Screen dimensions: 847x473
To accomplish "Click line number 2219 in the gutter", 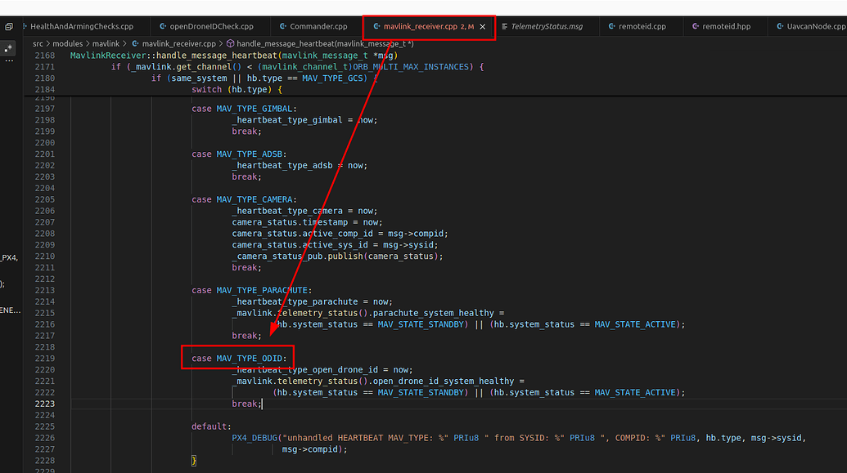I will [45, 359].
